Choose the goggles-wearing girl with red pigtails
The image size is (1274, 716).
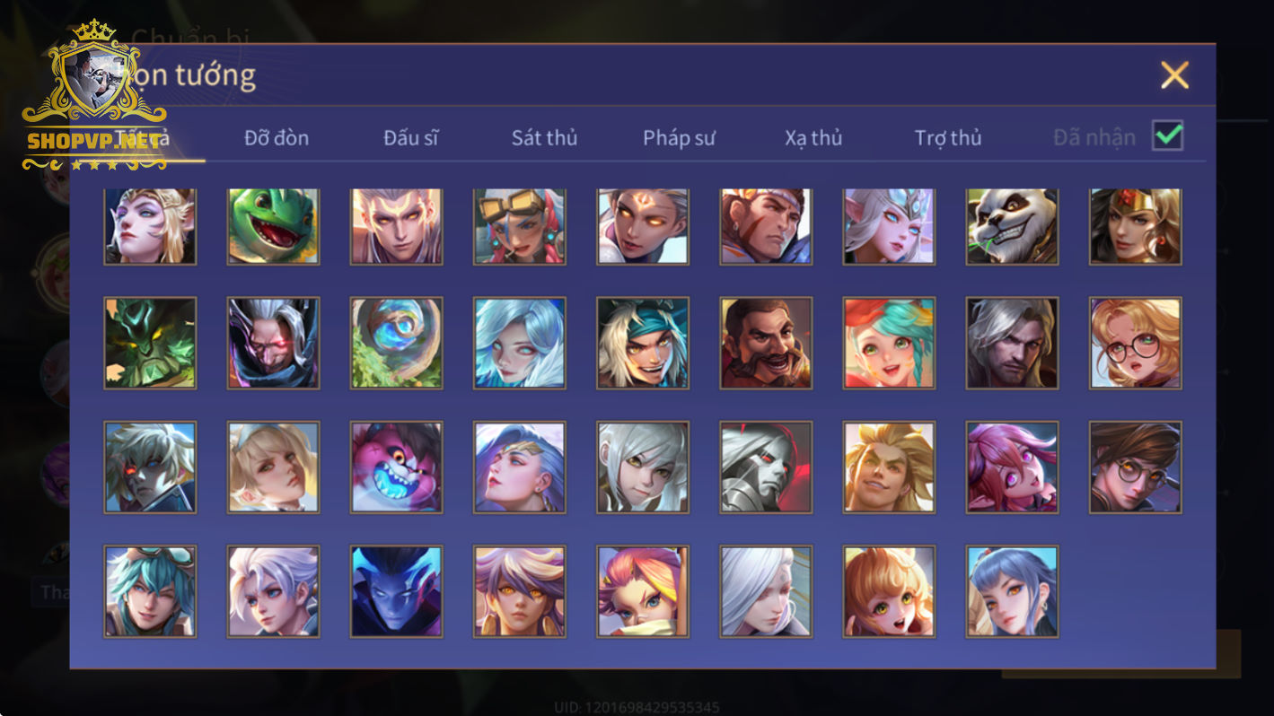[x=520, y=226]
